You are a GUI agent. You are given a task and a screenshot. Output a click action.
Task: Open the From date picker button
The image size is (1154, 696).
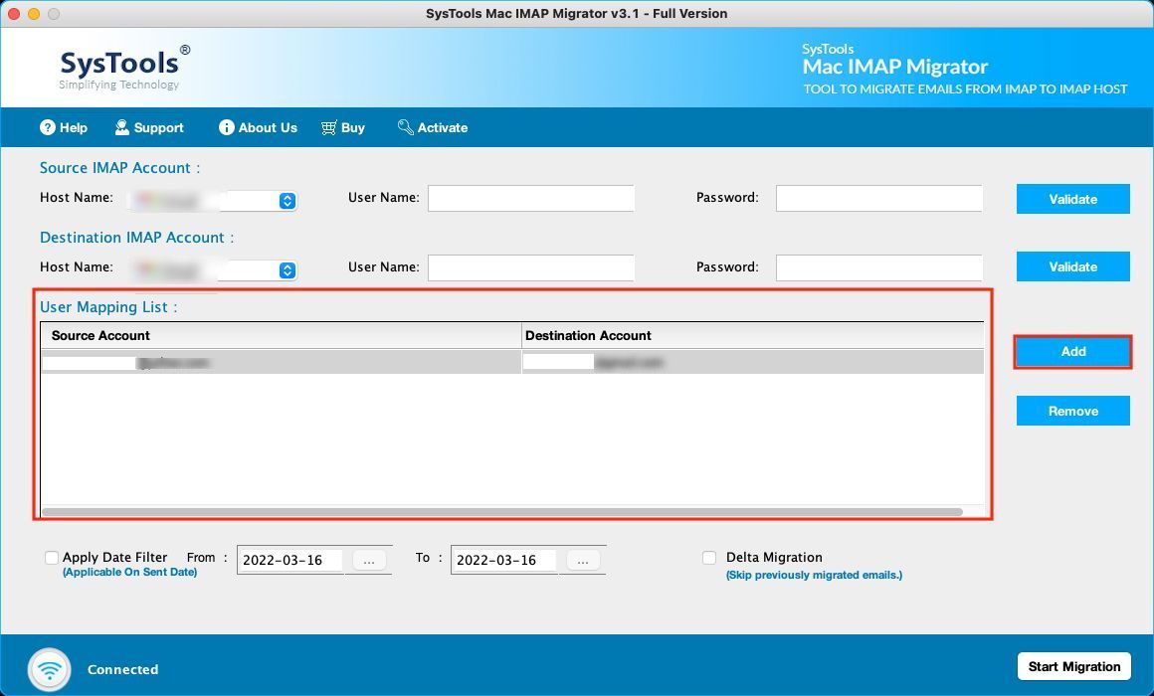[x=369, y=561]
